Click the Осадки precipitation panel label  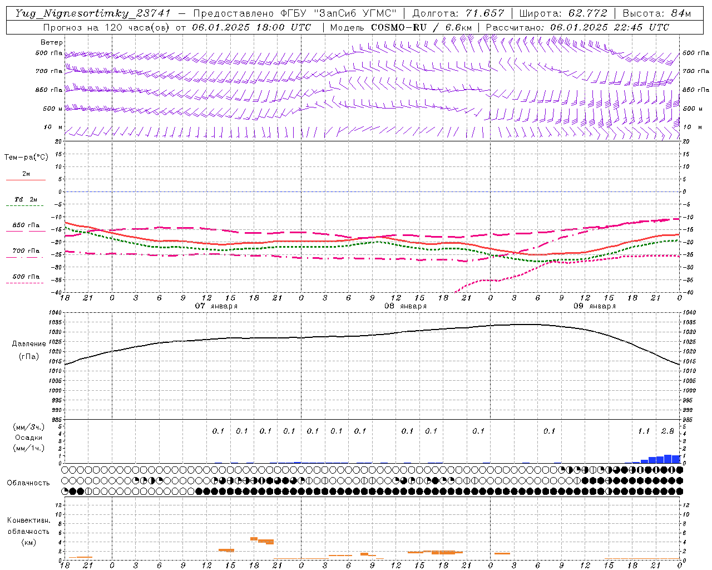29,438
